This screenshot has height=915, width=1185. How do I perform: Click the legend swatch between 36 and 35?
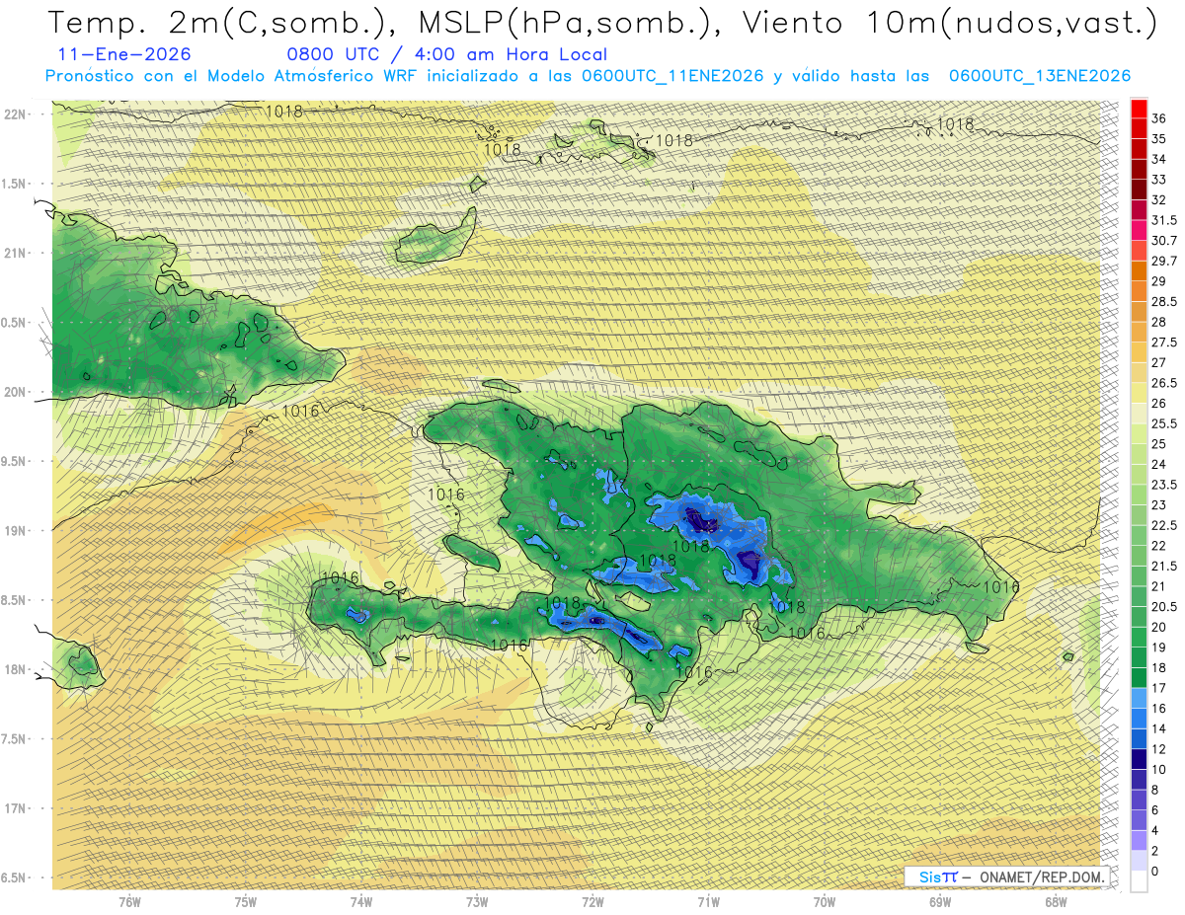1139,128
